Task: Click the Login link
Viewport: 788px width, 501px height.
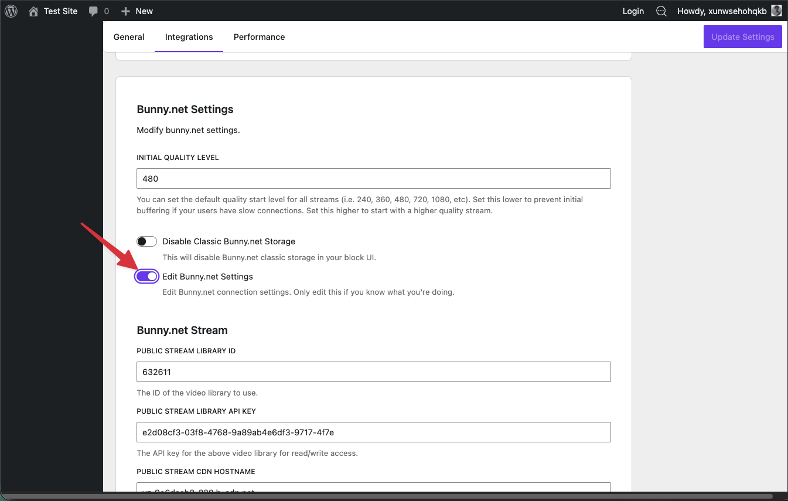Action: 633,11
